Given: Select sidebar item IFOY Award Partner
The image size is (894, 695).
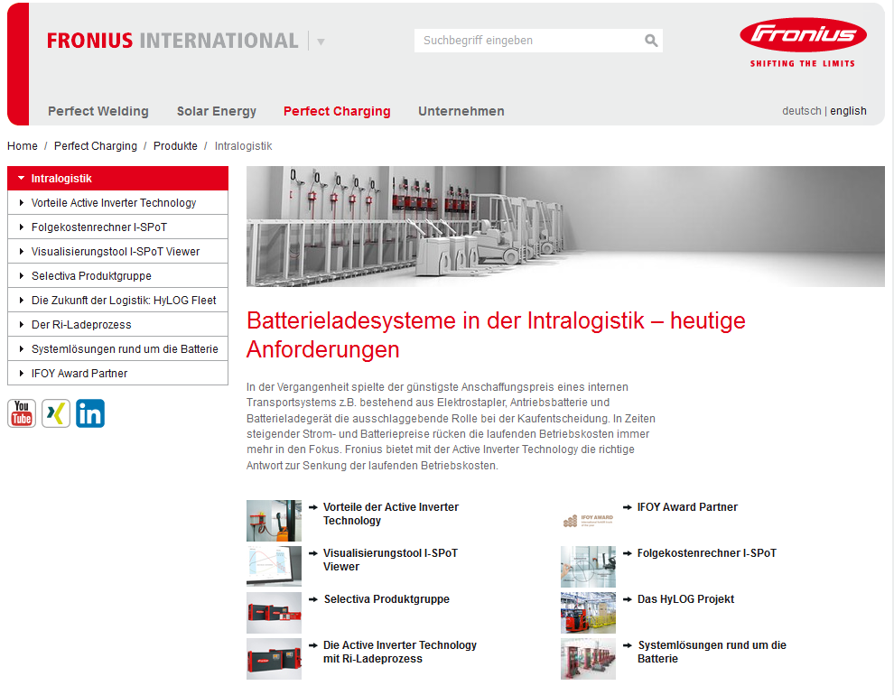Looking at the screenshot, I should pyautogui.click(x=118, y=373).
